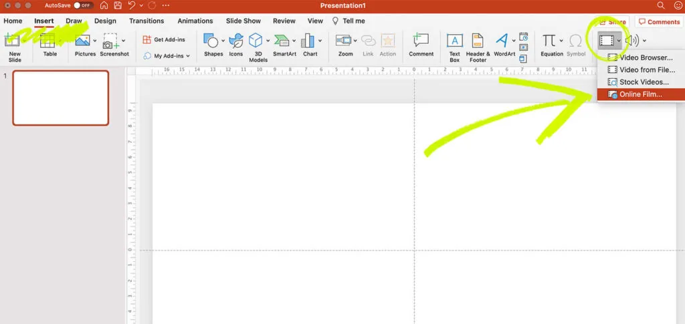
Task: Click the Chart icon
Action: click(x=308, y=41)
